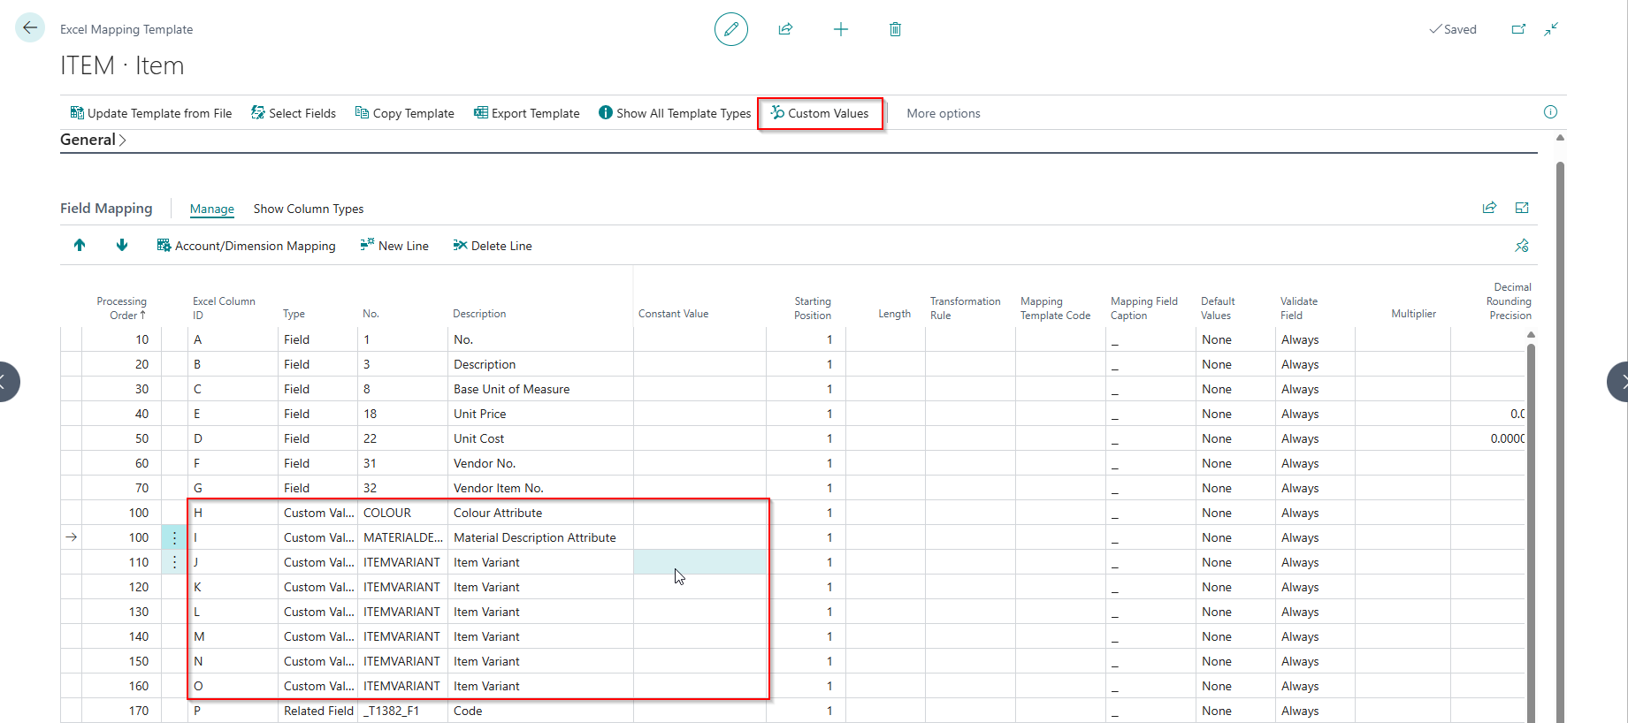Click the Type column header
Viewport: 1628px width, 723px height.
(294, 314)
